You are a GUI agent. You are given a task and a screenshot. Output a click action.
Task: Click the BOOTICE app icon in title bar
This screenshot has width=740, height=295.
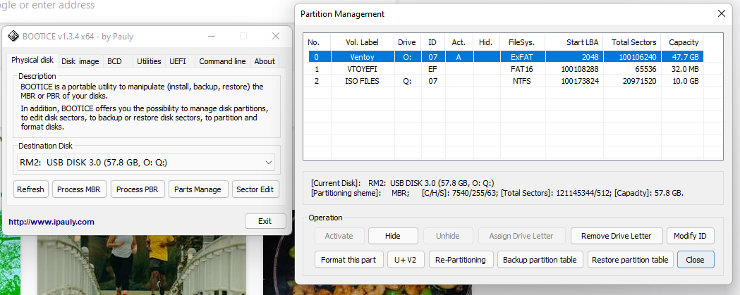coord(13,37)
